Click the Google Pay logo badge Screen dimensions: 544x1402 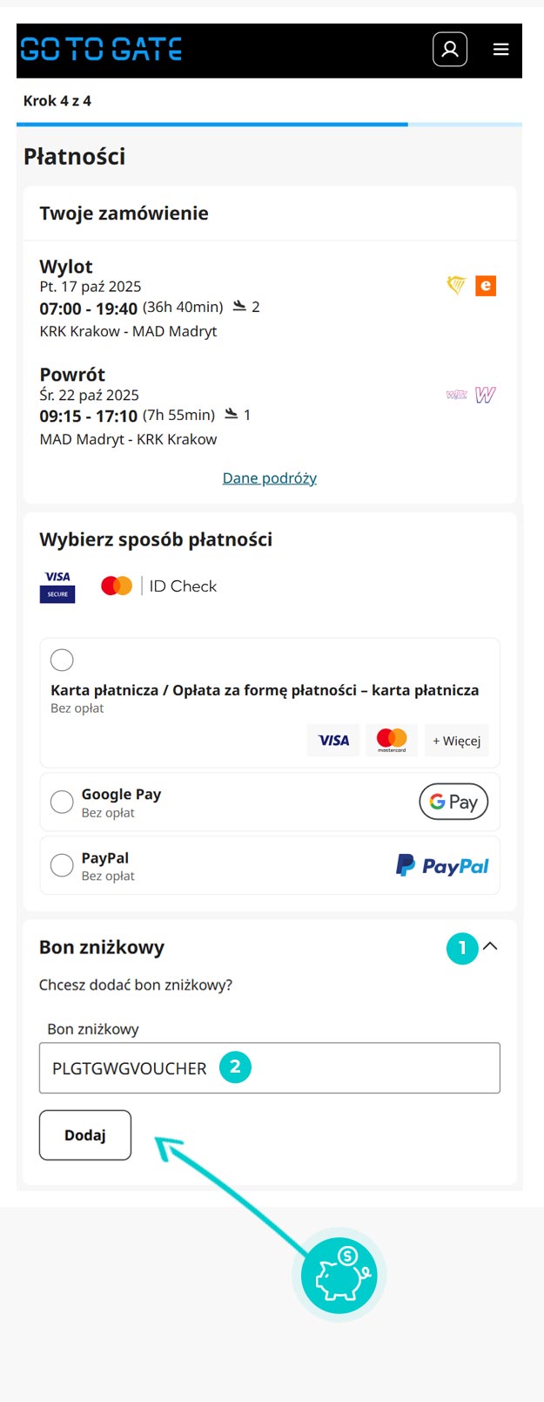(453, 802)
